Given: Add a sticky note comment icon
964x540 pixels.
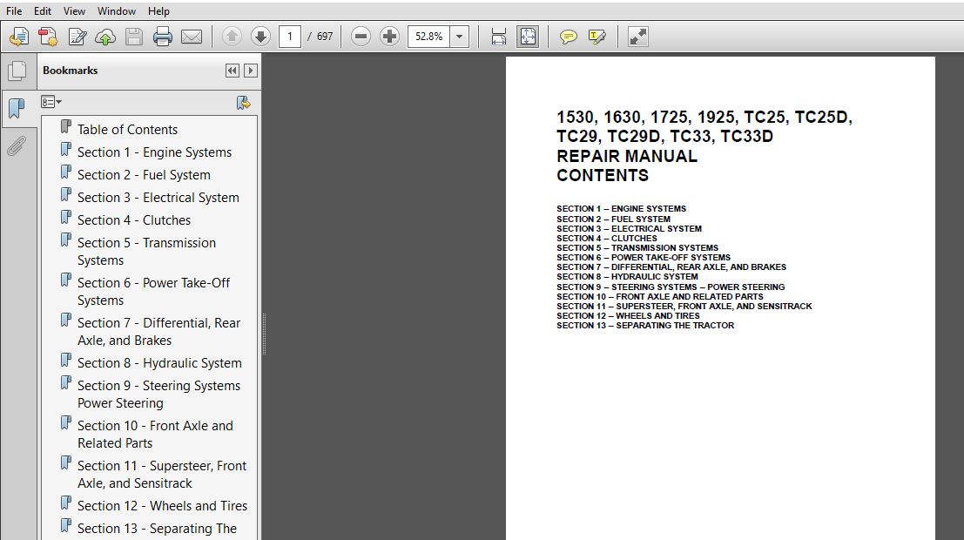Looking at the screenshot, I should point(568,37).
